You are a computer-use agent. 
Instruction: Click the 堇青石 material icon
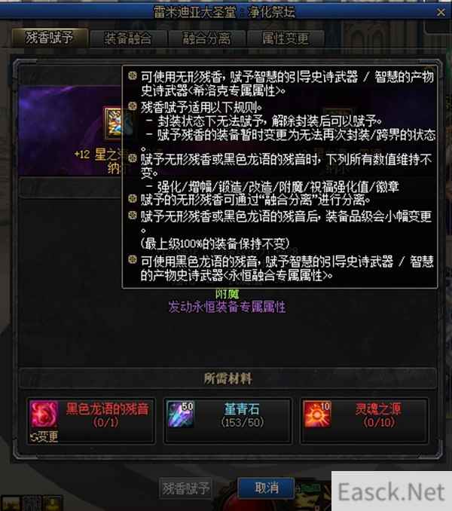[180, 415]
